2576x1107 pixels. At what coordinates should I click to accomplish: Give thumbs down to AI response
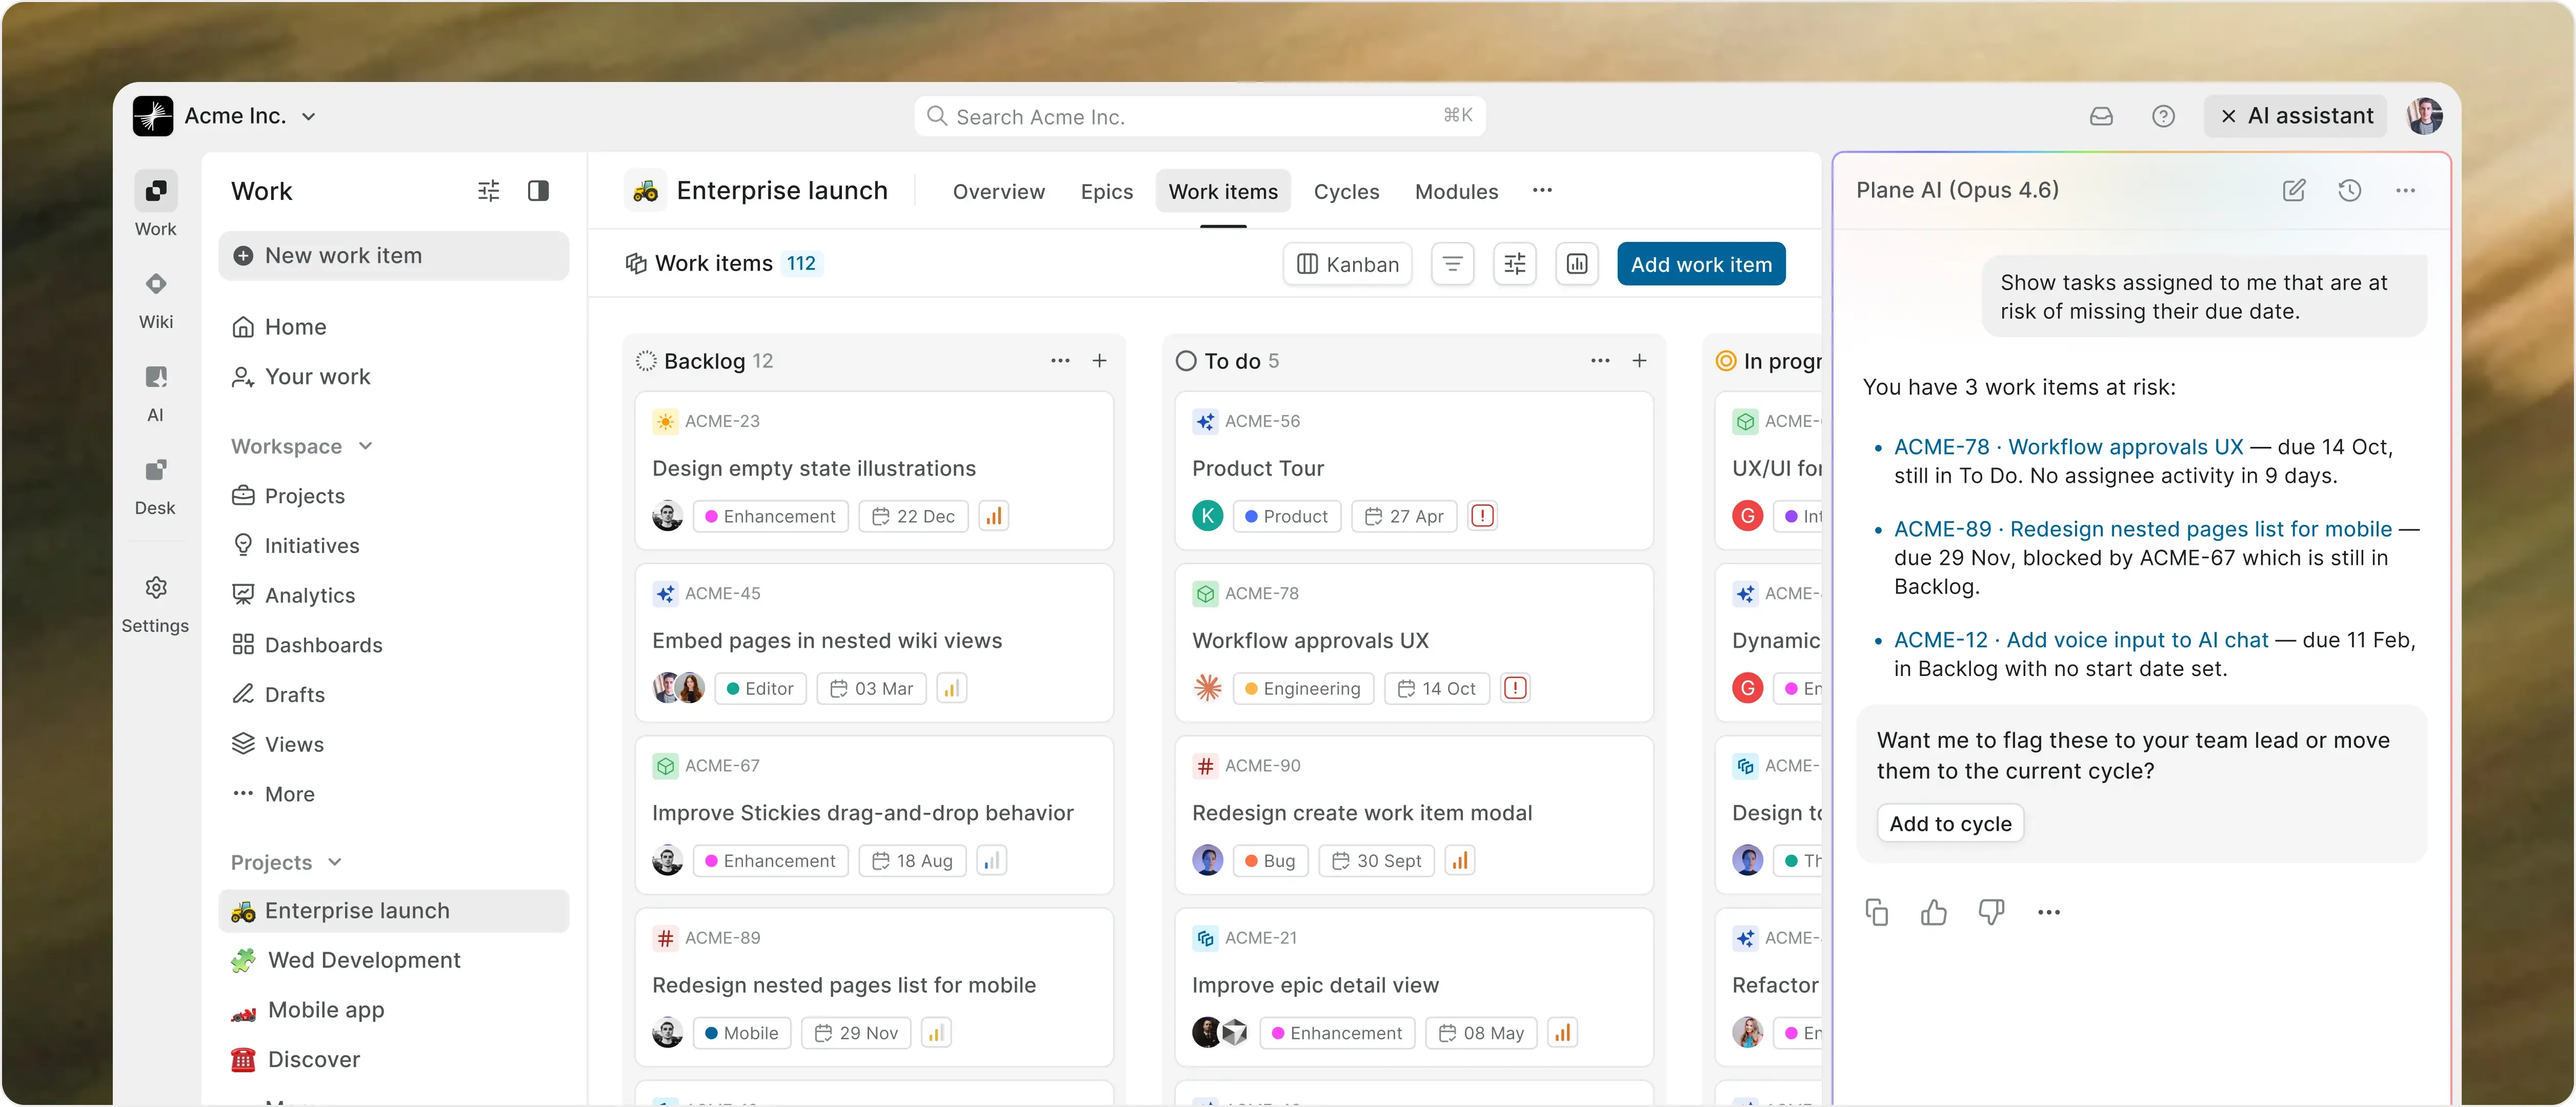point(1991,912)
